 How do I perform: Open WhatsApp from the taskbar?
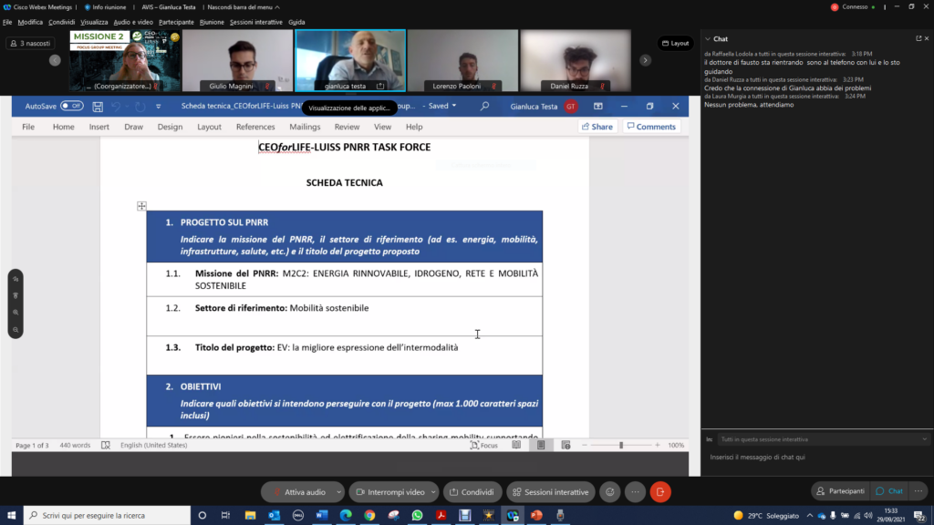coord(417,515)
